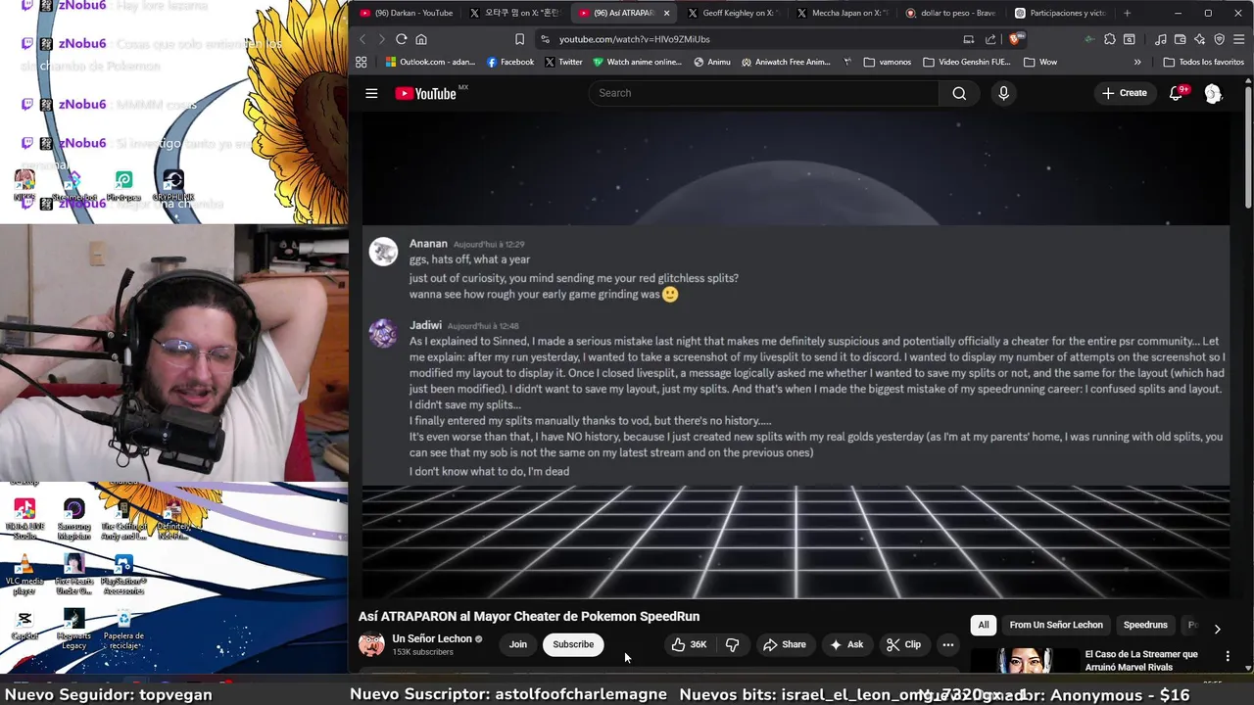Select the All filter chip
The height and width of the screenshot is (705, 1254).
click(983, 625)
